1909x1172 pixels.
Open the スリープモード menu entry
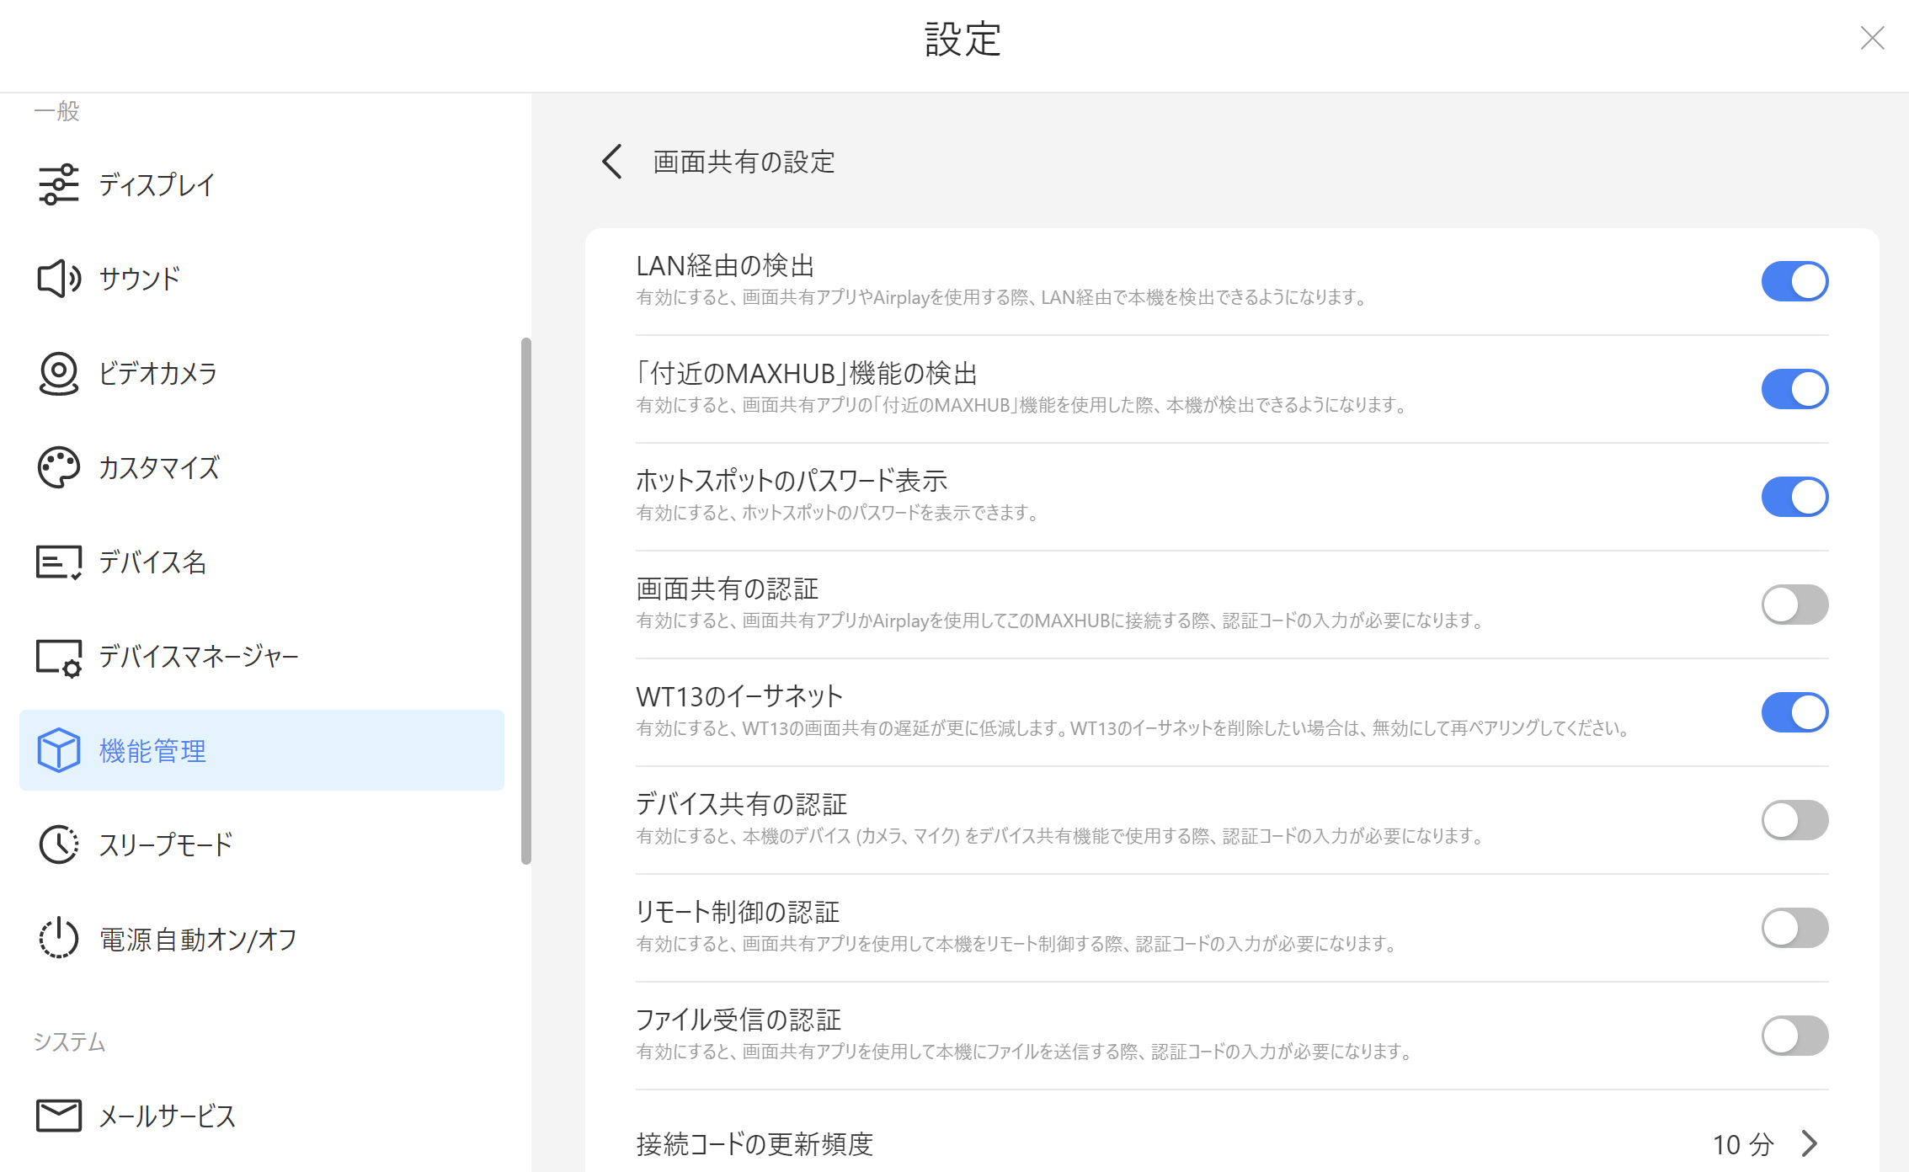pos(165,844)
